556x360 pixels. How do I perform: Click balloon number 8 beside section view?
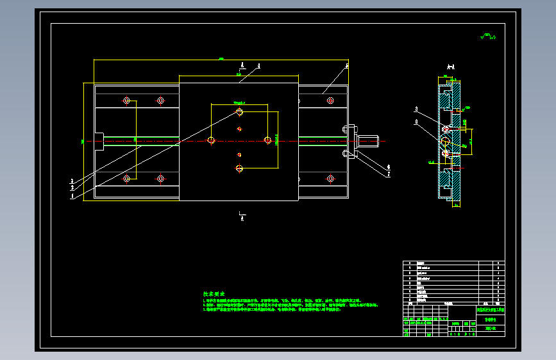tap(416, 122)
